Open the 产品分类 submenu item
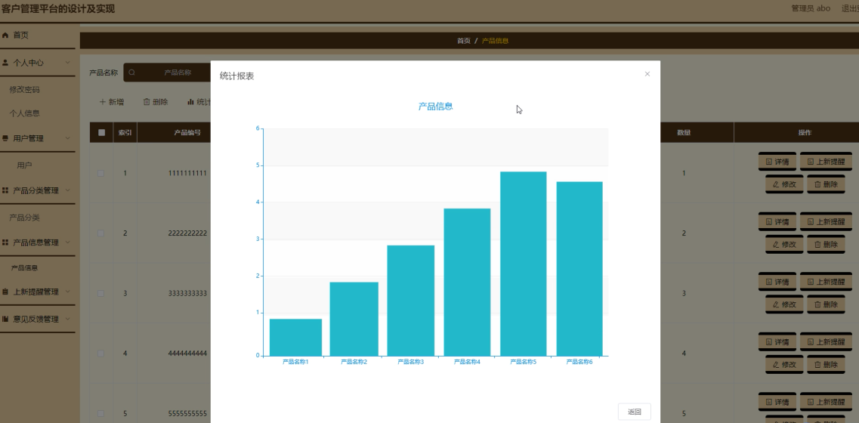 24,218
